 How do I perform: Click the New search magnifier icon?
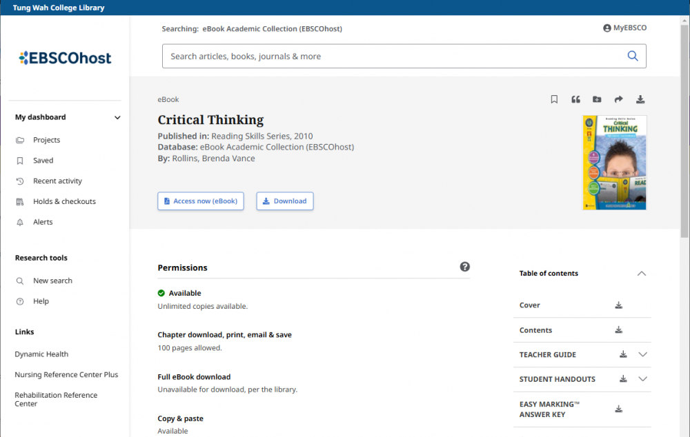(x=20, y=281)
